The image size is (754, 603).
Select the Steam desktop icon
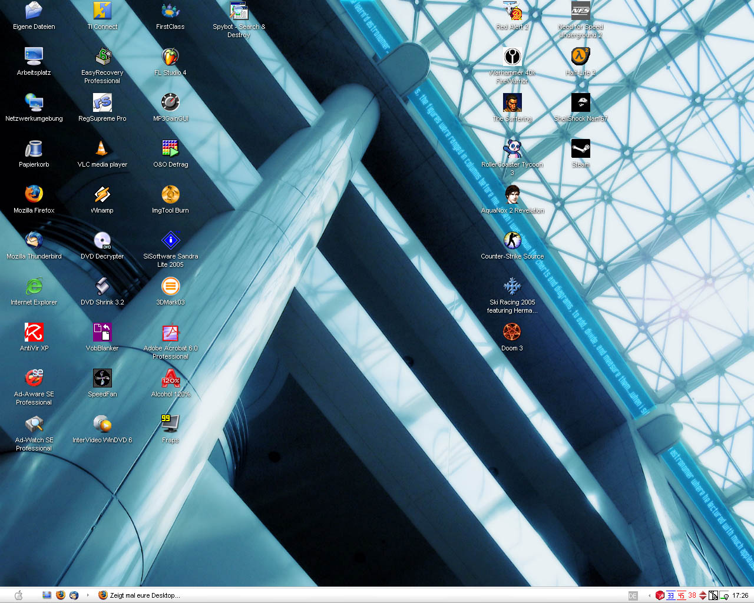click(x=581, y=148)
